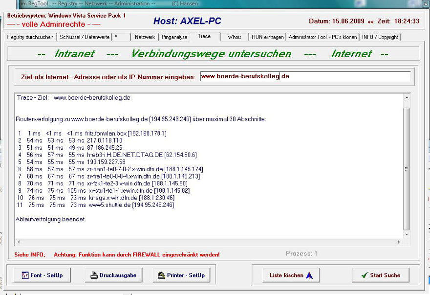Open the Pinganalyse tab

174,37
